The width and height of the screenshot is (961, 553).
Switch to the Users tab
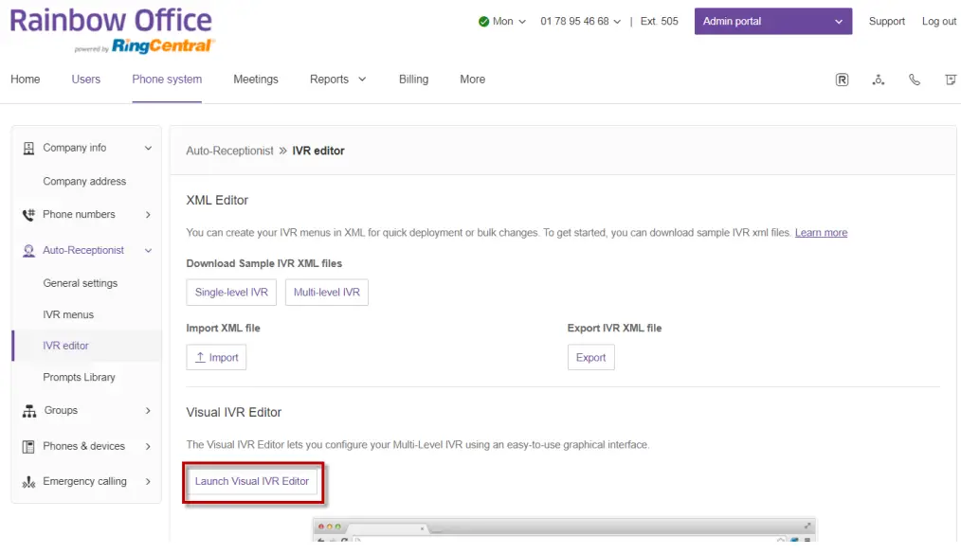pos(85,80)
